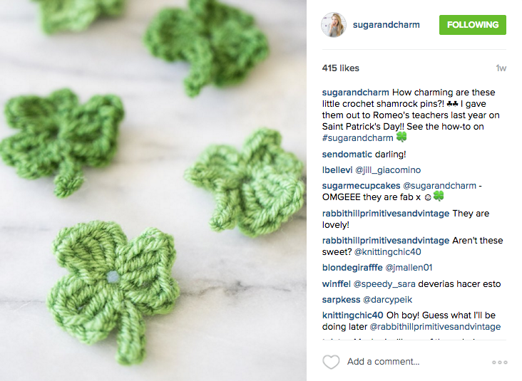
Task: Open the three-dot more options menu
Action: [x=500, y=362]
